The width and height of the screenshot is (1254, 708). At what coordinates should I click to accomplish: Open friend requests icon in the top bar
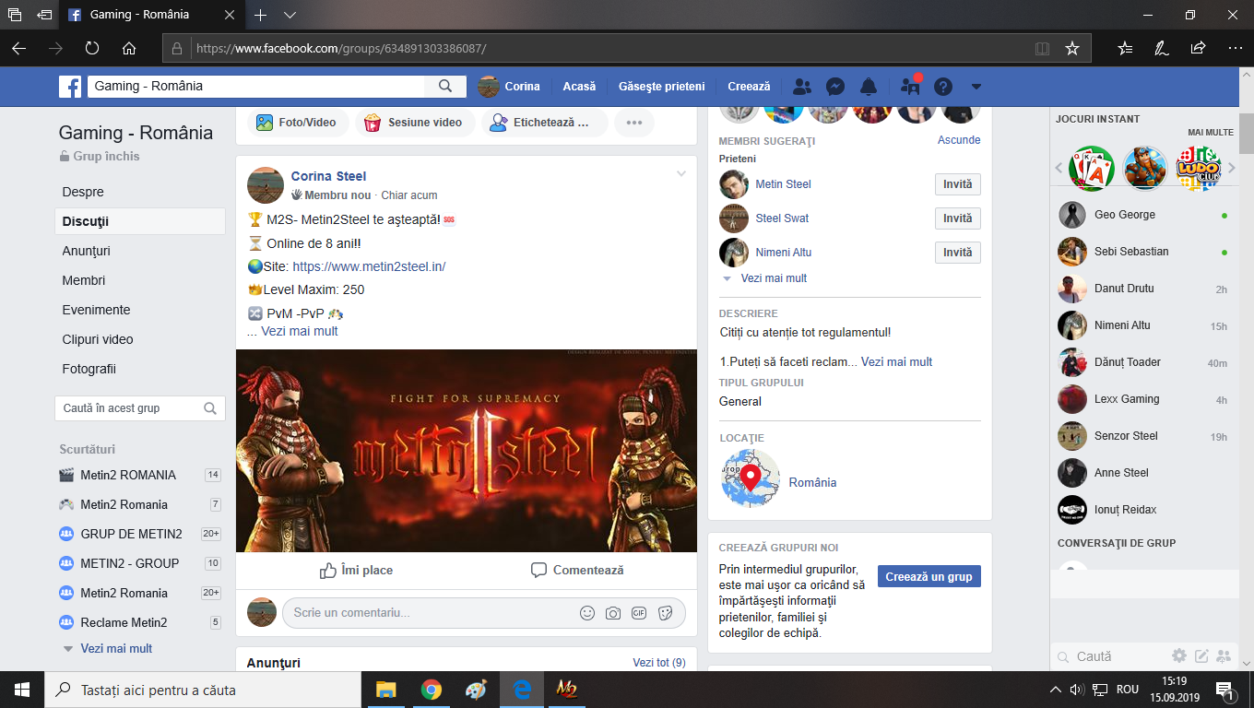click(x=802, y=87)
